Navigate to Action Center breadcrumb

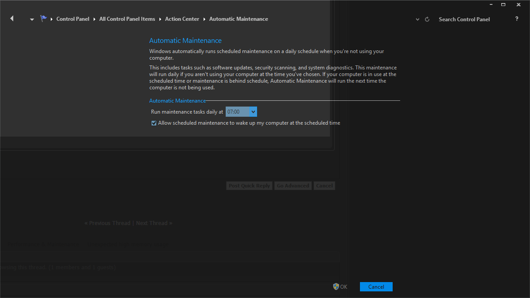pyautogui.click(x=182, y=19)
